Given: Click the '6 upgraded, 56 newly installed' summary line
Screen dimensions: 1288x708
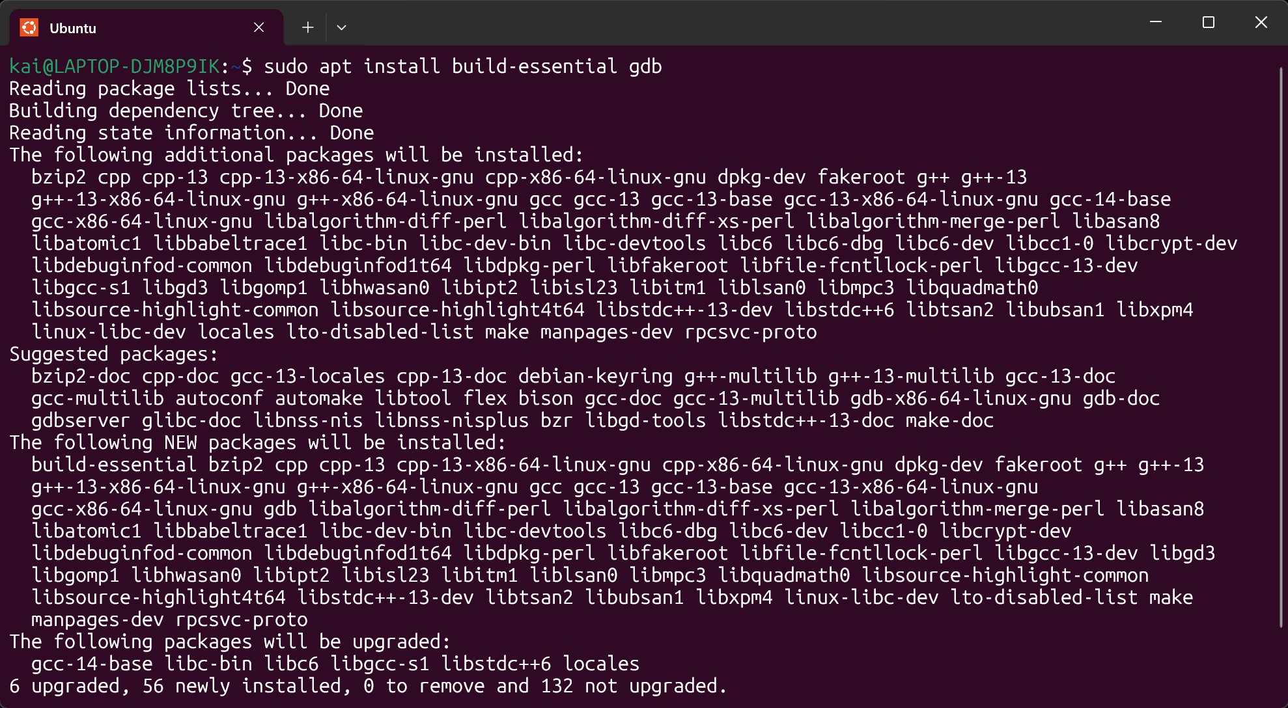Looking at the screenshot, I should click(x=367, y=686).
